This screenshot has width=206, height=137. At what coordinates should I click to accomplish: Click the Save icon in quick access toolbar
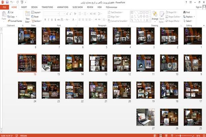click(x=7, y=2)
